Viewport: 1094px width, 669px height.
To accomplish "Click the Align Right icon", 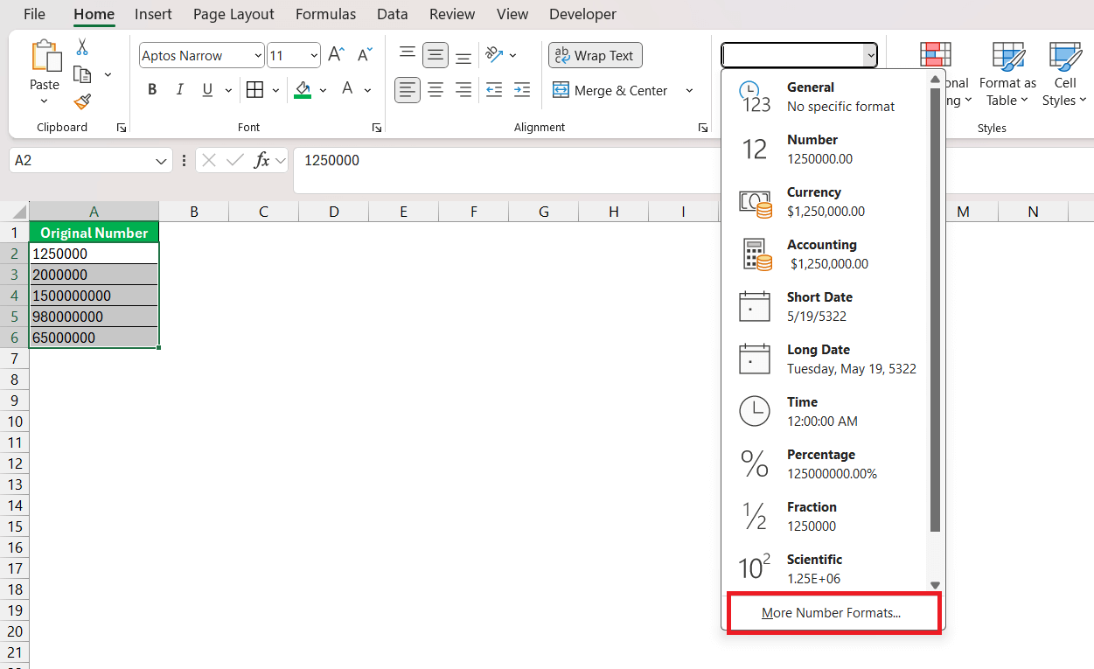I will (x=463, y=90).
